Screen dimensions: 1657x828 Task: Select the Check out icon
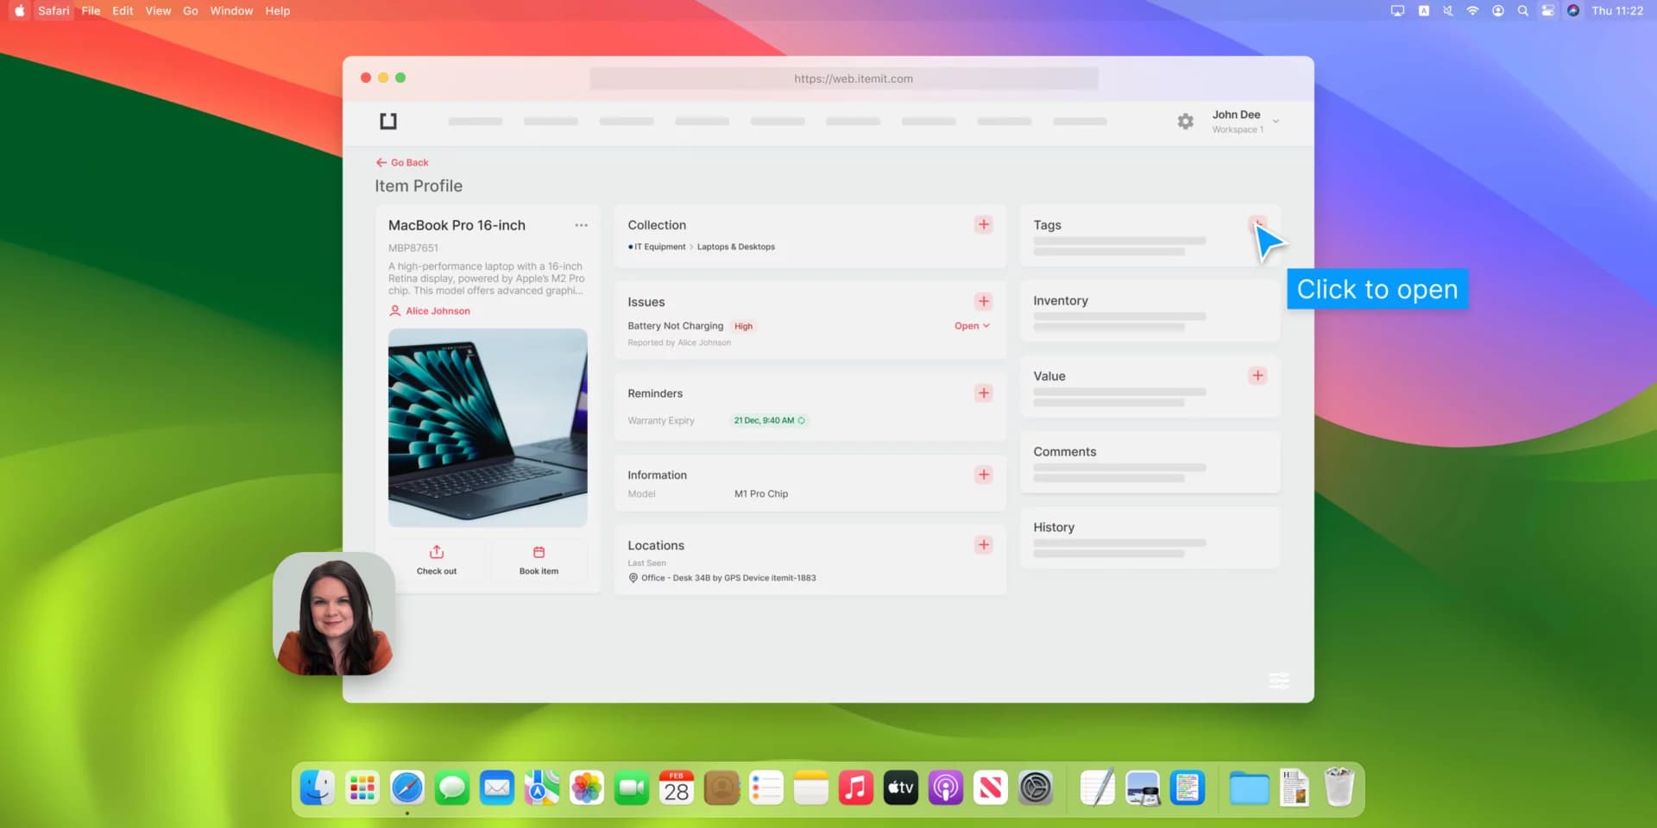click(x=437, y=552)
